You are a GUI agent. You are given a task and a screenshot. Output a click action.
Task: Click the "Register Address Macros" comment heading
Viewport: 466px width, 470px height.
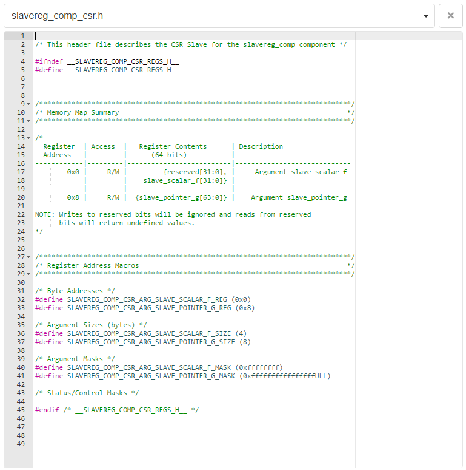pyautogui.click(x=93, y=265)
